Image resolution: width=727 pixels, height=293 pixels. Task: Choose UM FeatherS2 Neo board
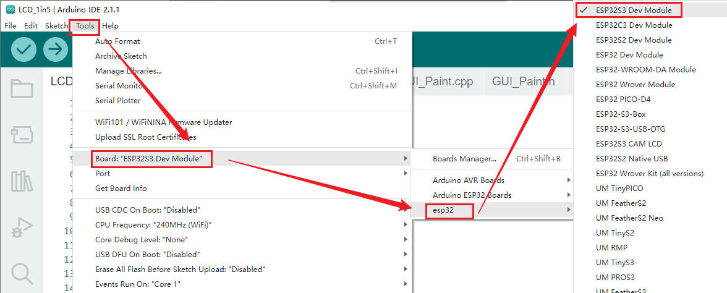tap(650, 218)
